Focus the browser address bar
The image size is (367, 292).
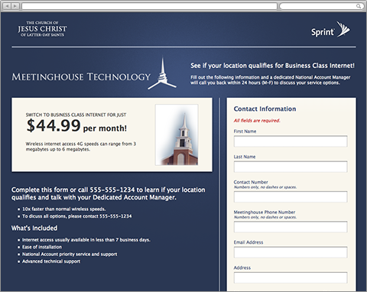click(149, 6)
